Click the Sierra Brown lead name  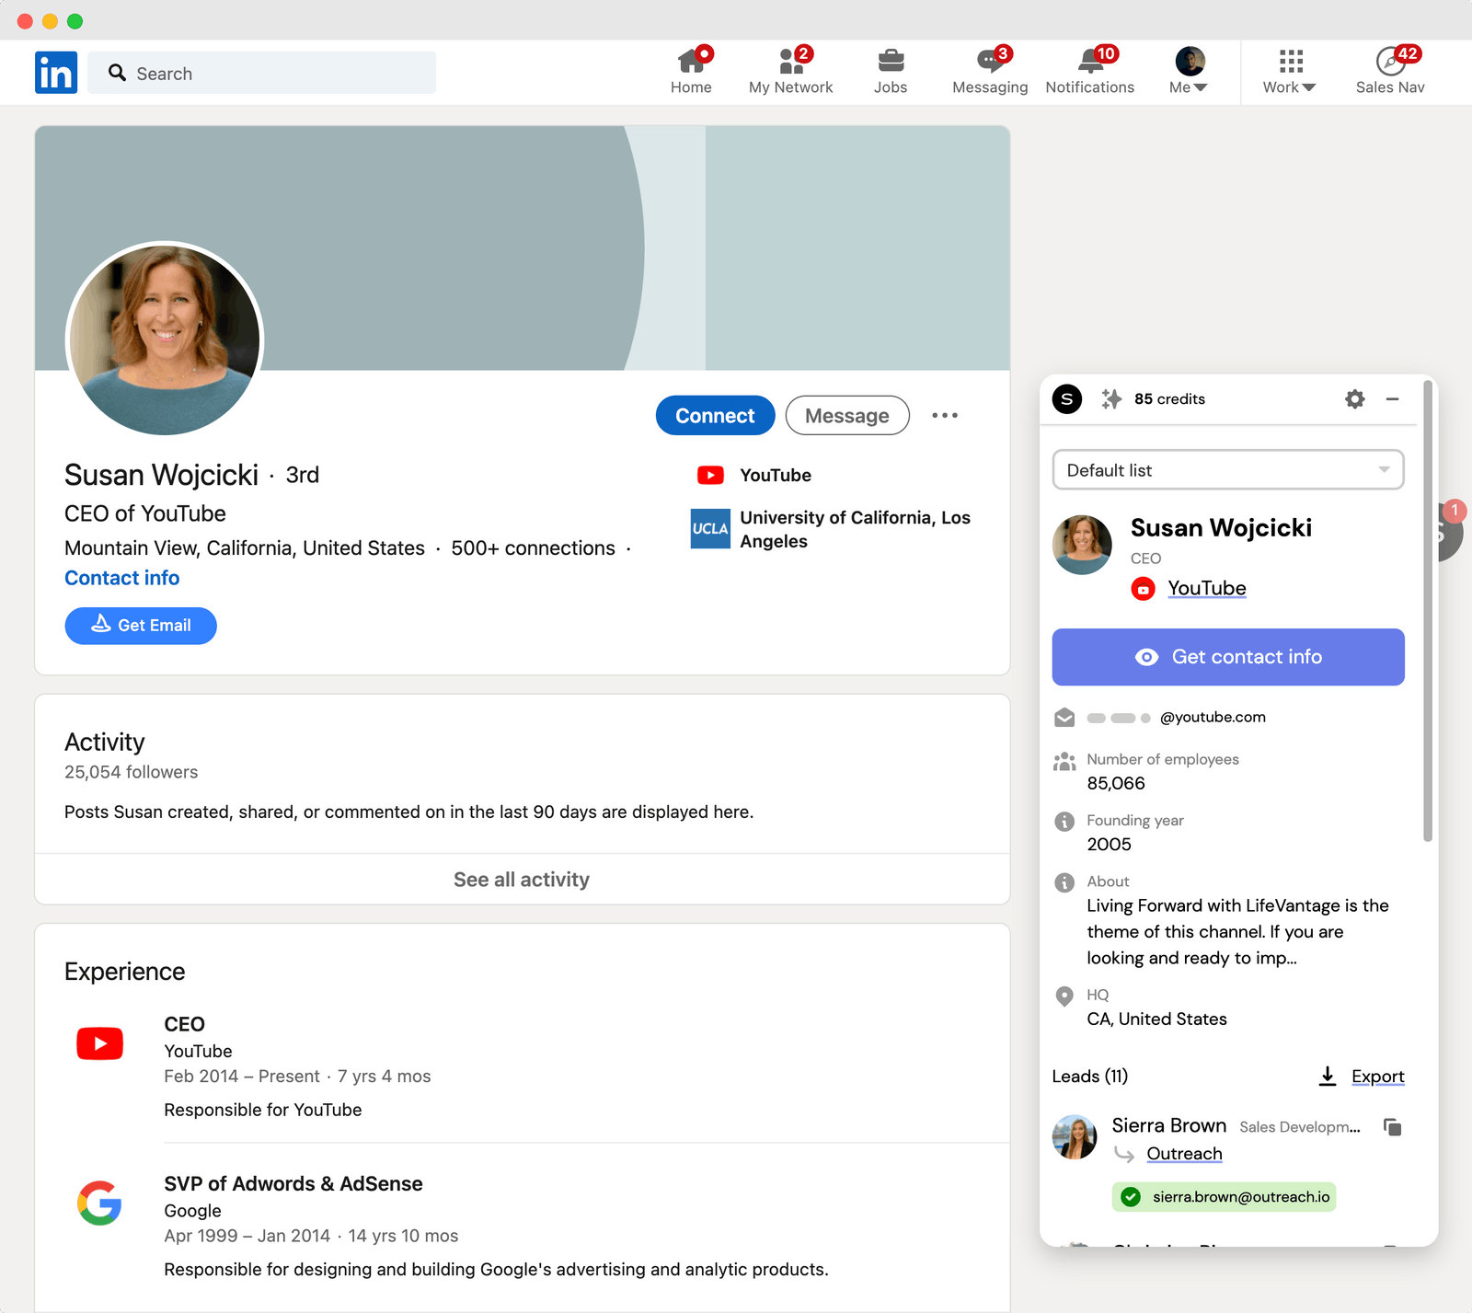pos(1168,1126)
